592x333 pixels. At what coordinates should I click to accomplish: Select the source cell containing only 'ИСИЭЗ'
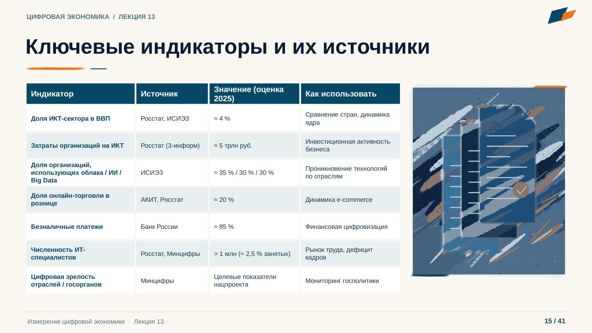[x=172, y=173]
